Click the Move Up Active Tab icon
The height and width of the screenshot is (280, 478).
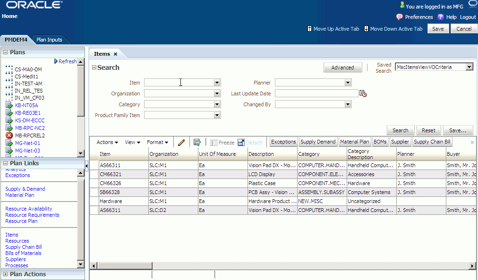click(309, 29)
